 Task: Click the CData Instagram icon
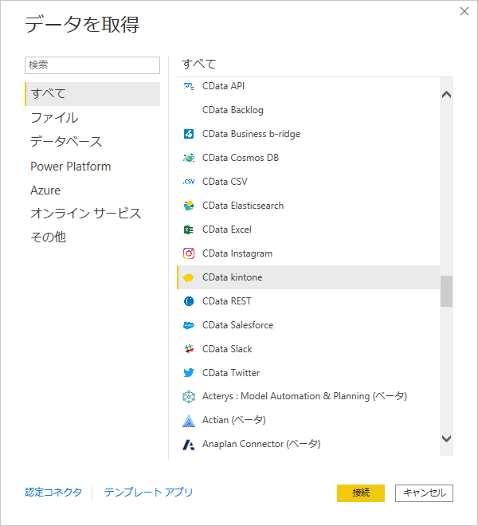pyautogui.click(x=189, y=253)
